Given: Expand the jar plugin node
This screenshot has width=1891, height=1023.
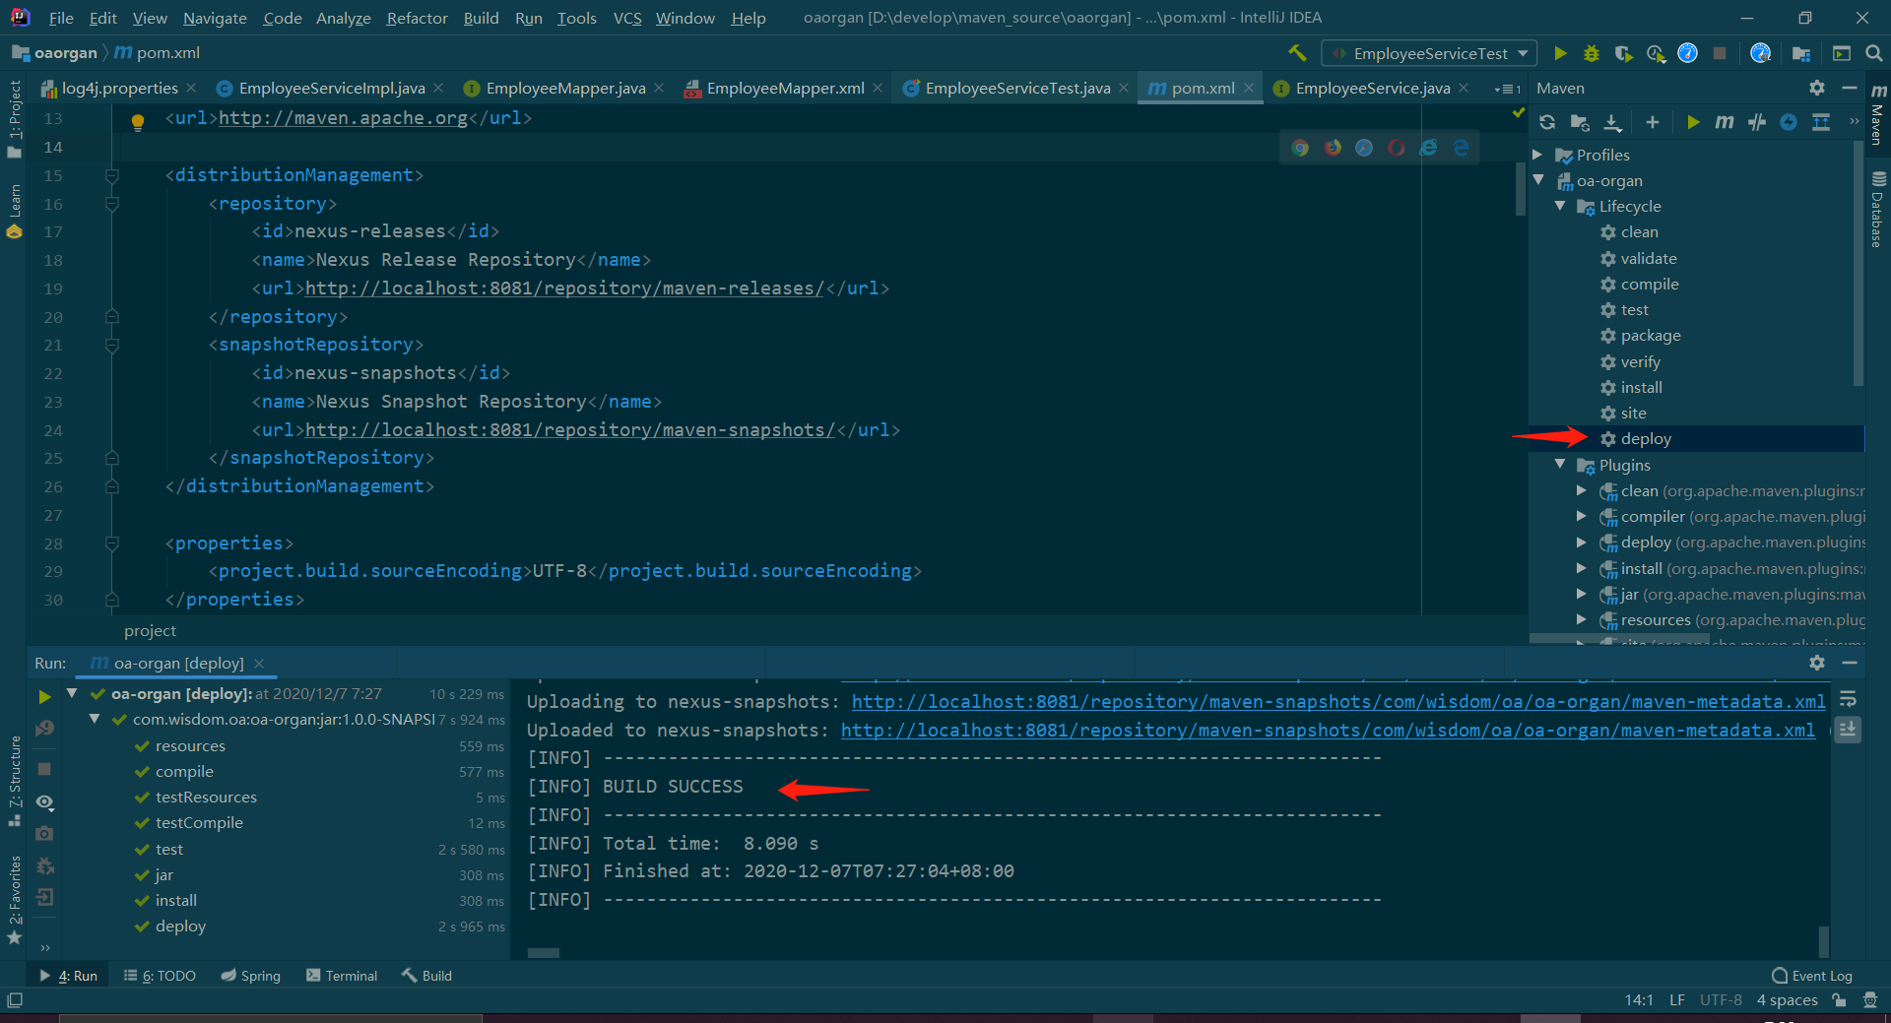Looking at the screenshot, I should (x=1581, y=594).
